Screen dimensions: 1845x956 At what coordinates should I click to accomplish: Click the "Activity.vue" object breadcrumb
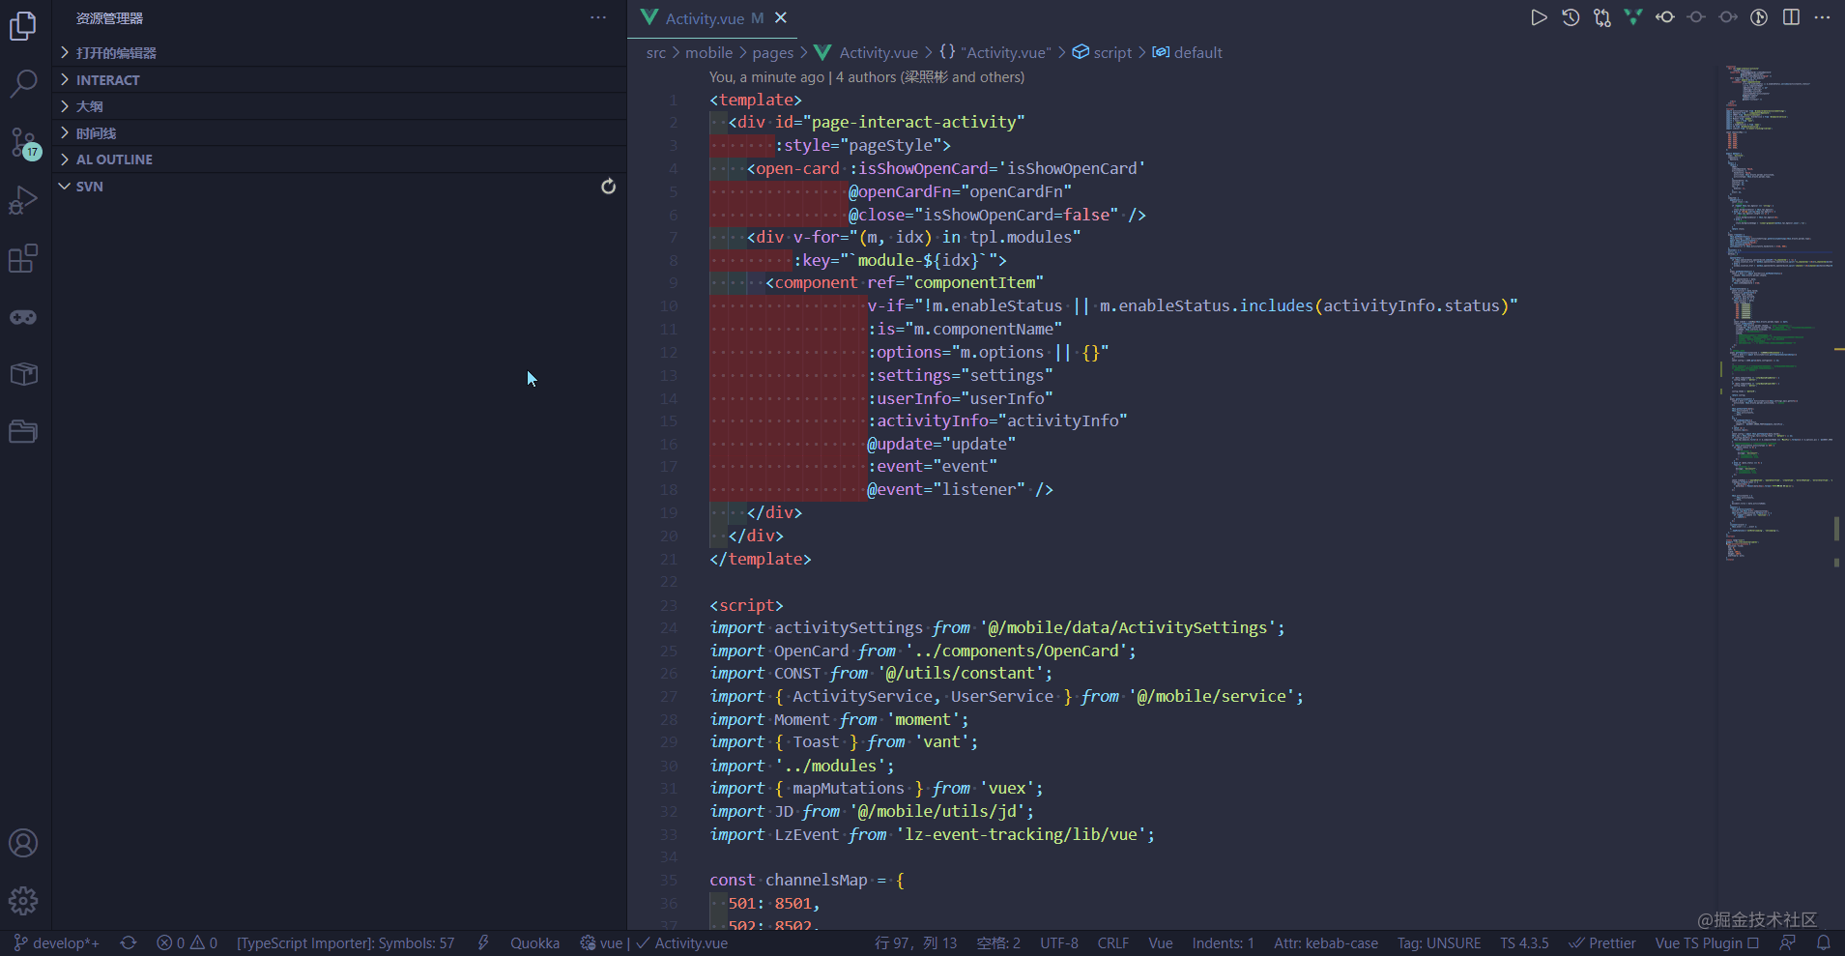click(995, 53)
